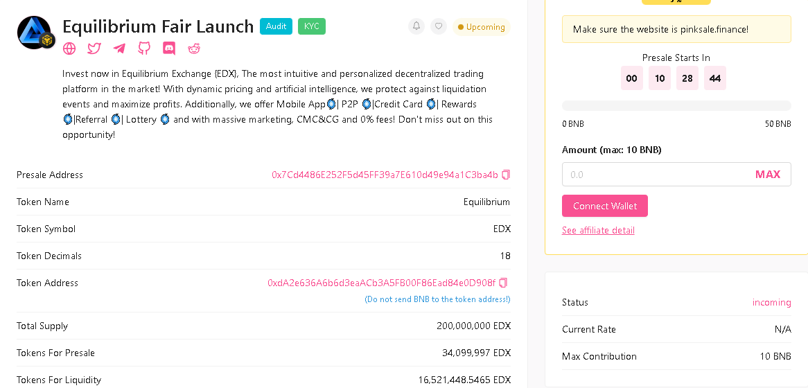Click the 'Tokens For Liquidity' label
The image size is (808, 388).
(59, 380)
